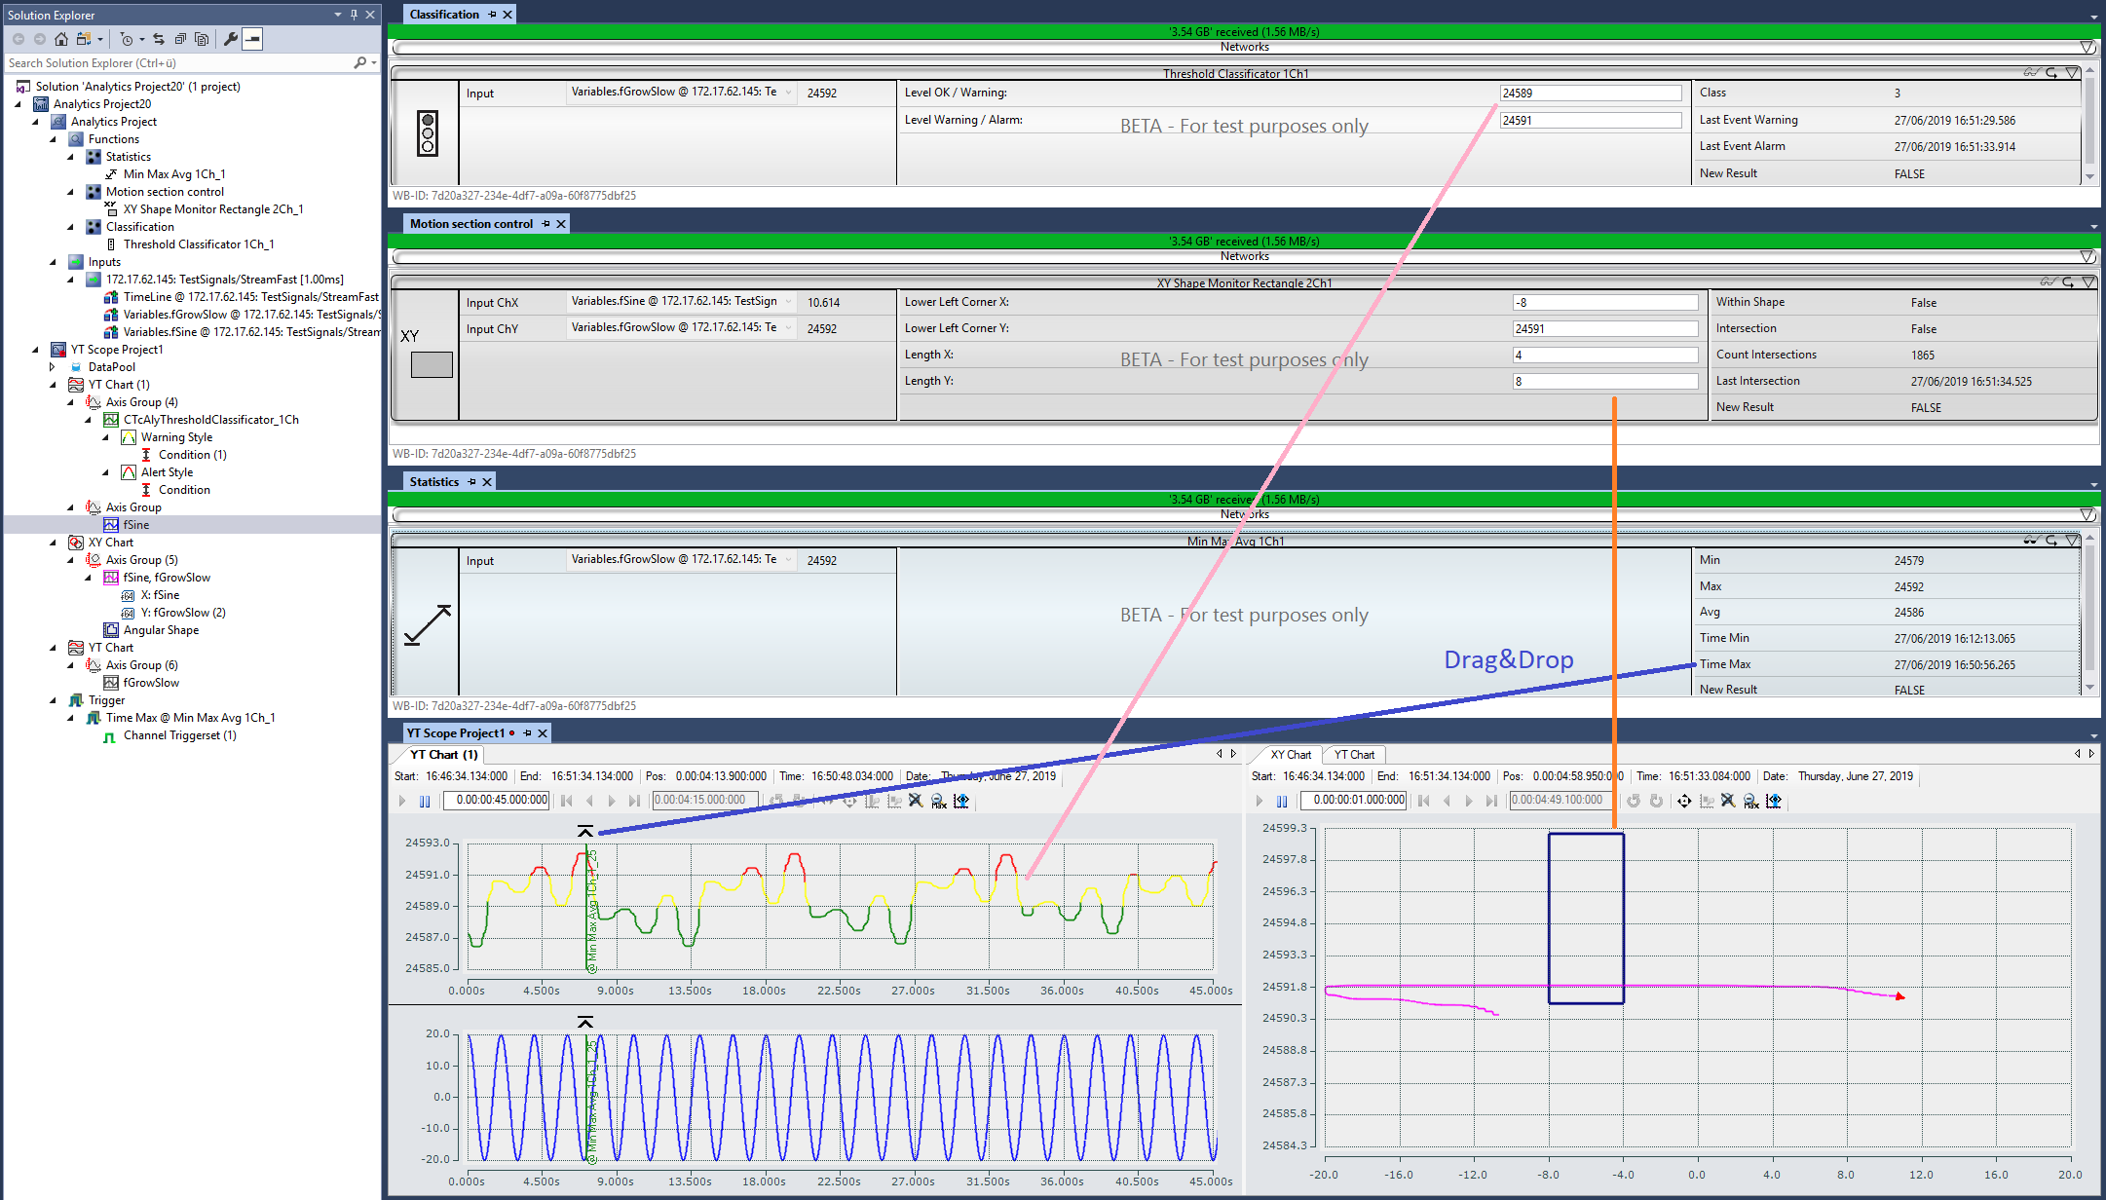Screen dimensions: 2106x1200
Task: Open Input ChY variable dropdown
Action: click(x=788, y=328)
